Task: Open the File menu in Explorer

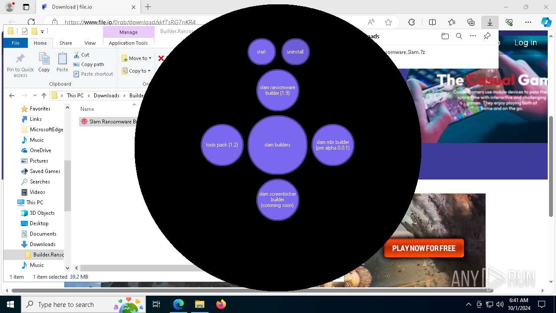Action: click(x=16, y=43)
